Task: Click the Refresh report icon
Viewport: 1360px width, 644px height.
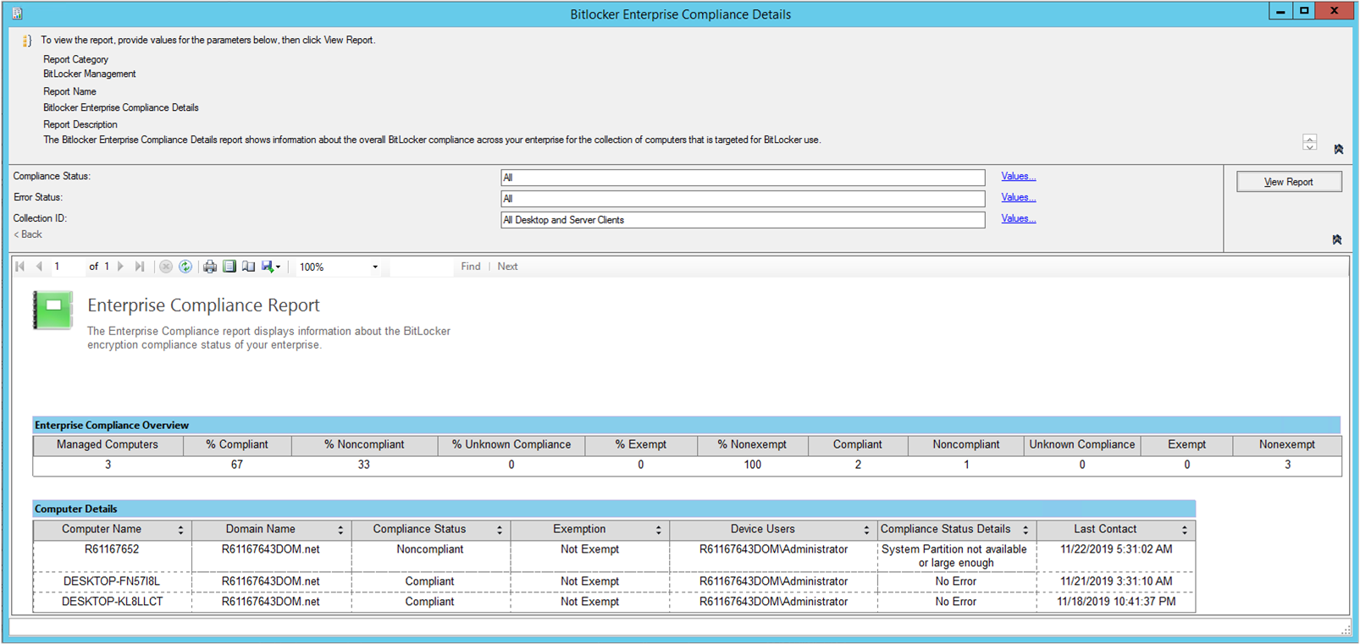Action: [x=185, y=267]
